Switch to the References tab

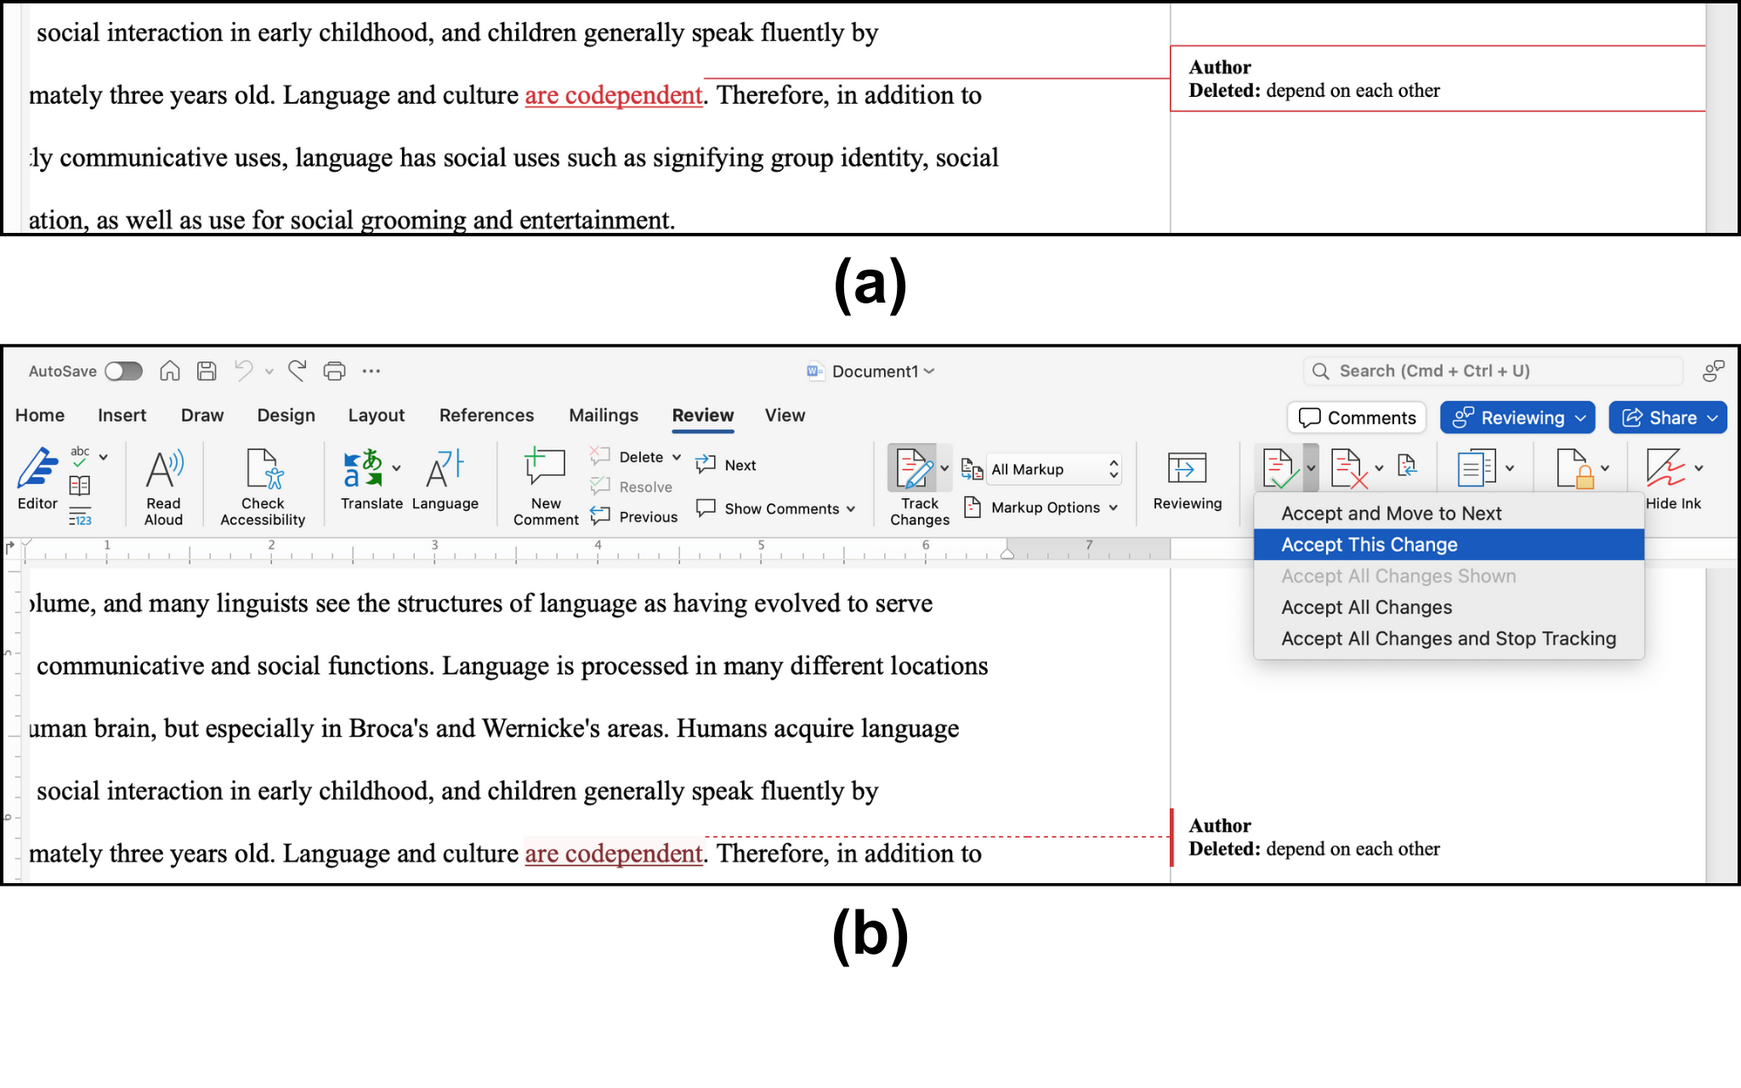[x=486, y=415]
